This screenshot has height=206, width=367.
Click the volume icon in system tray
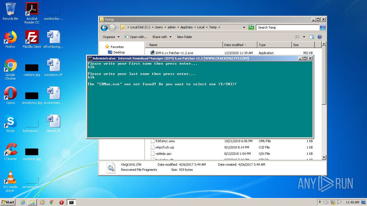tap(326, 202)
